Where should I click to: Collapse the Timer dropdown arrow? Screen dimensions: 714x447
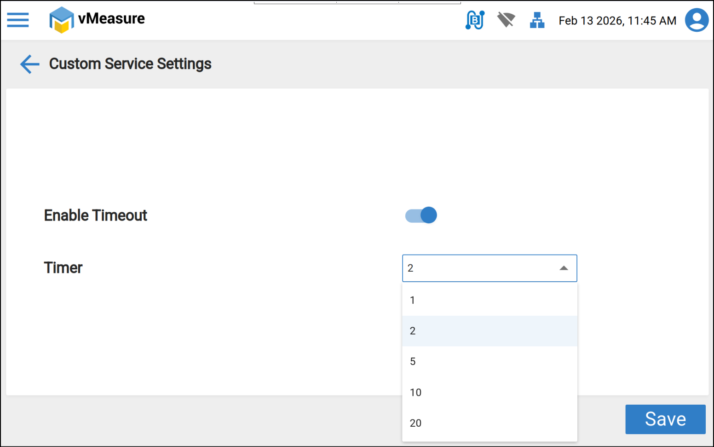coord(564,268)
